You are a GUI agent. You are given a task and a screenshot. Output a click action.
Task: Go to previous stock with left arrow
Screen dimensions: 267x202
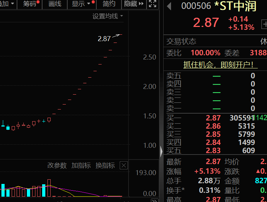(169, 6)
